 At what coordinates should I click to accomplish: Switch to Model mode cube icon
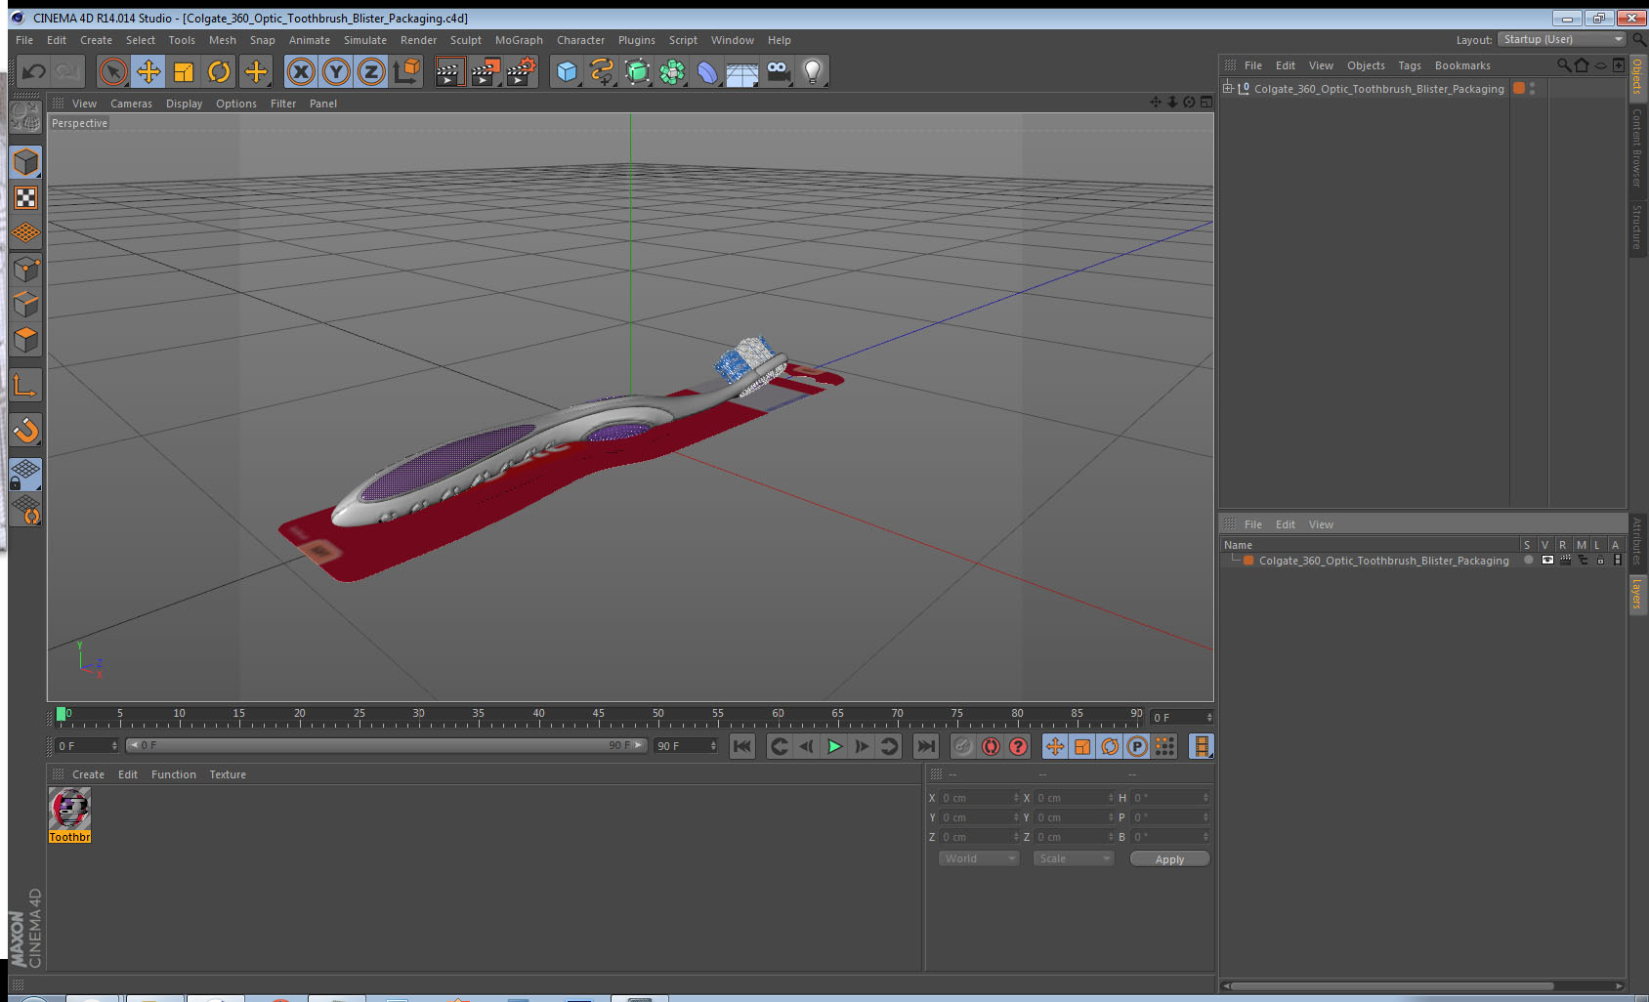pos(26,162)
